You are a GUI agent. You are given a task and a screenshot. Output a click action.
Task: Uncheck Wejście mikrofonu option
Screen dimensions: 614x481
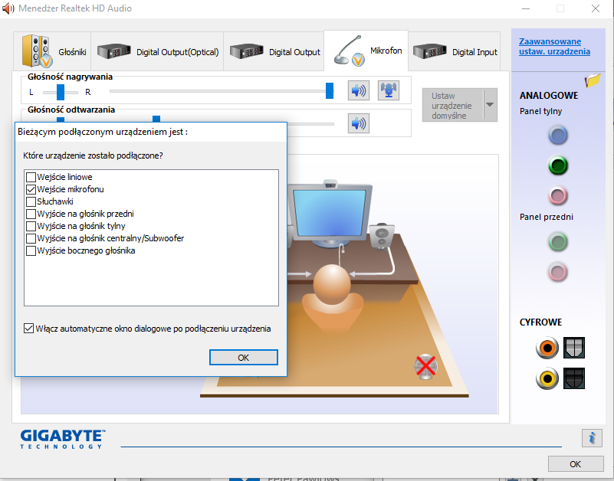point(31,189)
